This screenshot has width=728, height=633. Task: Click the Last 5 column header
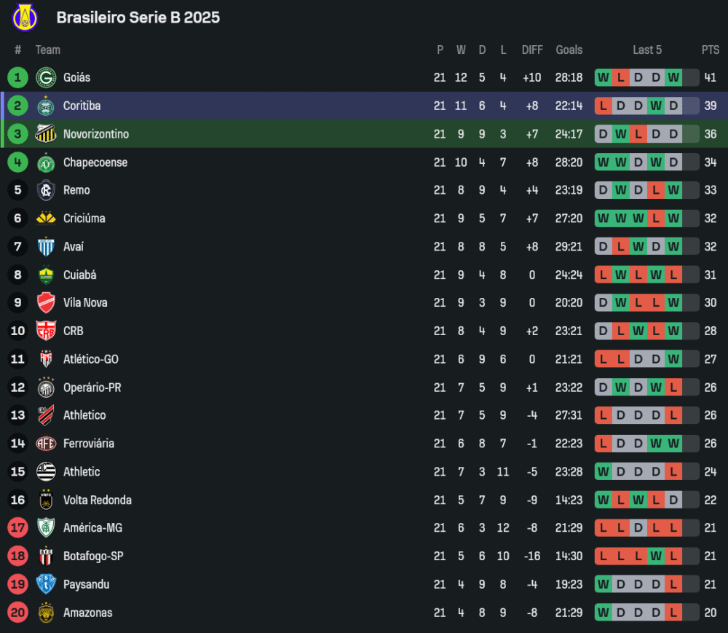coord(647,50)
